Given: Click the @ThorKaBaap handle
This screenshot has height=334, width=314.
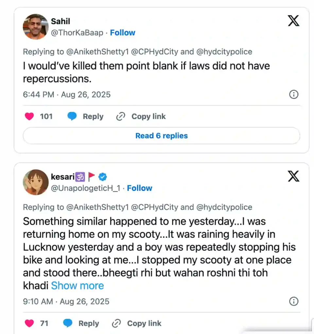Looking at the screenshot, I should [x=77, y=33].
